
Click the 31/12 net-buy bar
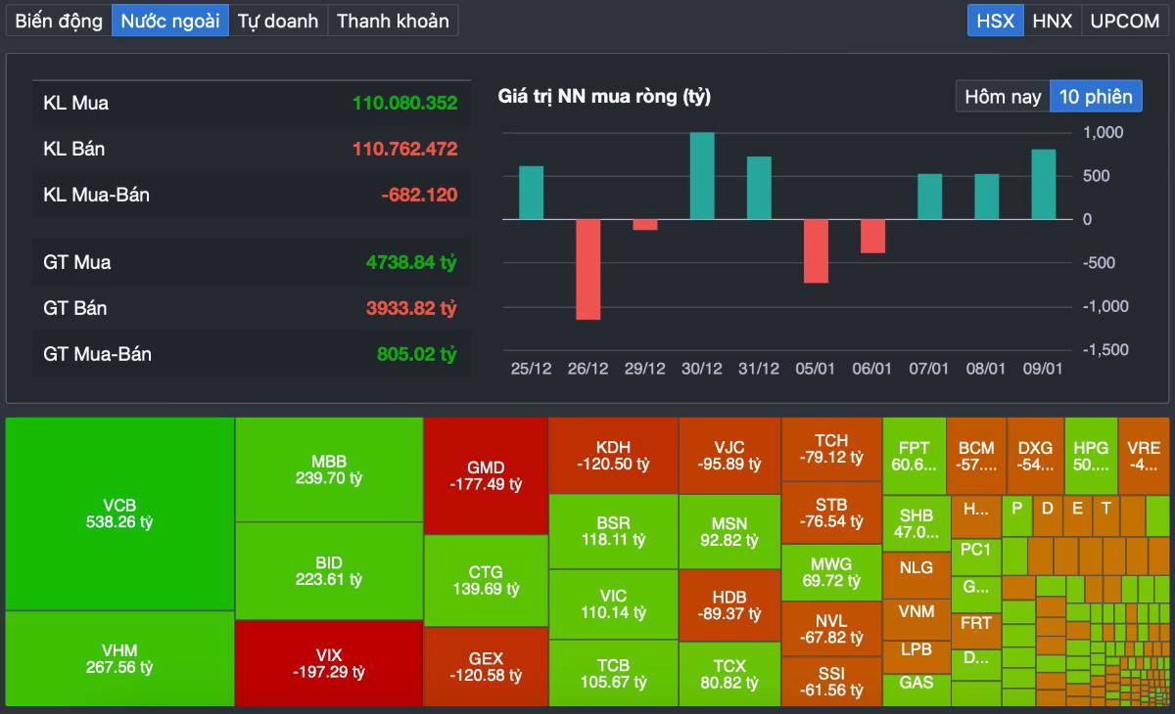pyautogui.click(x=759, y=188)
